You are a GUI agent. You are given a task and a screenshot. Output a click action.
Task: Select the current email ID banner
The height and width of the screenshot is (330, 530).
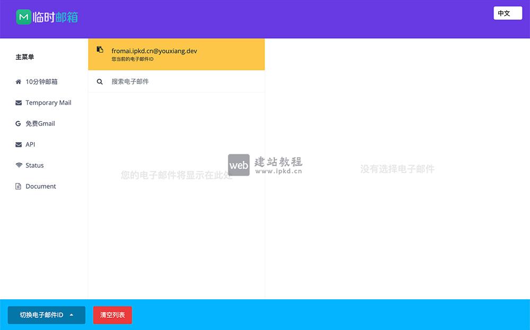pos(176,54)
